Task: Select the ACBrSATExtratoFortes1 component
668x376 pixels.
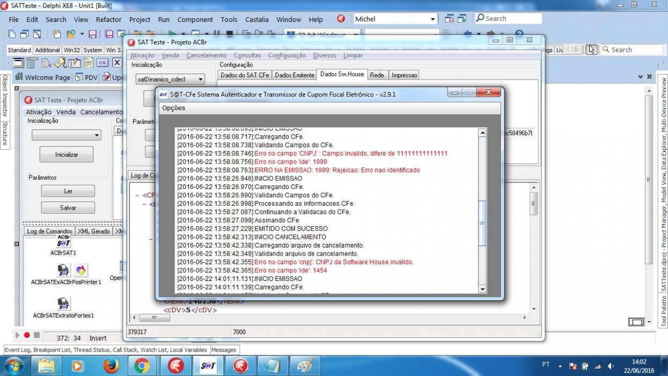Action: (63, 308)
